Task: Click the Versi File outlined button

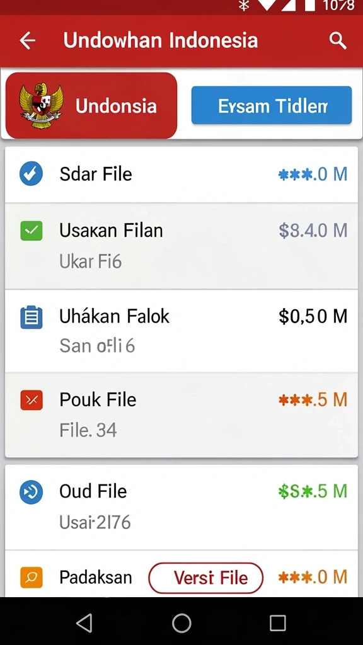Action: (x=206, y=578)
